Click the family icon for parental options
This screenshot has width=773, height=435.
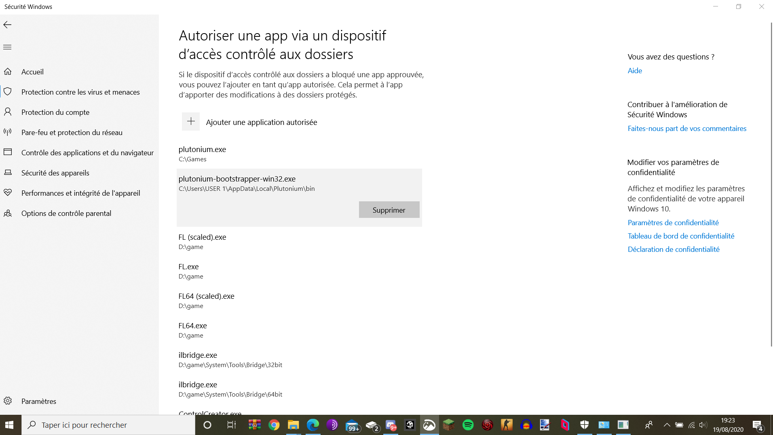point(8,213)
